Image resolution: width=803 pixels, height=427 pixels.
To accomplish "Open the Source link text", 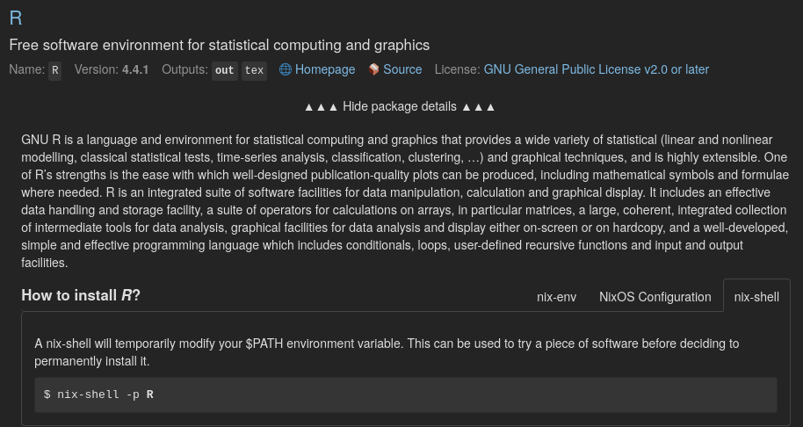I will coord(402,69).
